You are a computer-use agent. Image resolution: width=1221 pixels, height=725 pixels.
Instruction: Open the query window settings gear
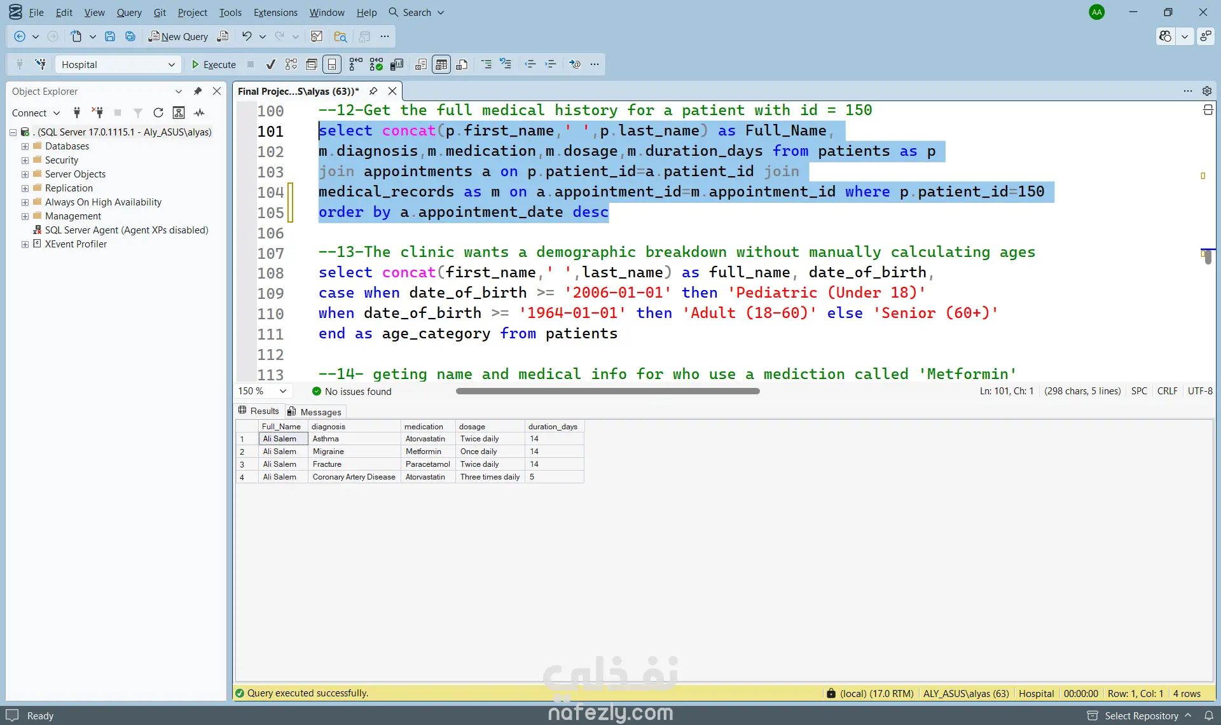click(1207, 91)
